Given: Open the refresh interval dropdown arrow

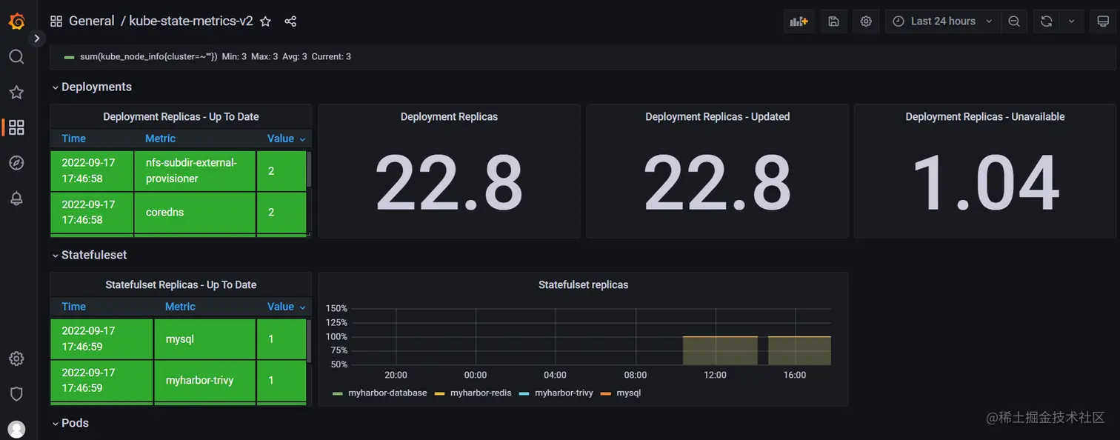Looking at the screenshot, I should click(x=1071, y=21).
